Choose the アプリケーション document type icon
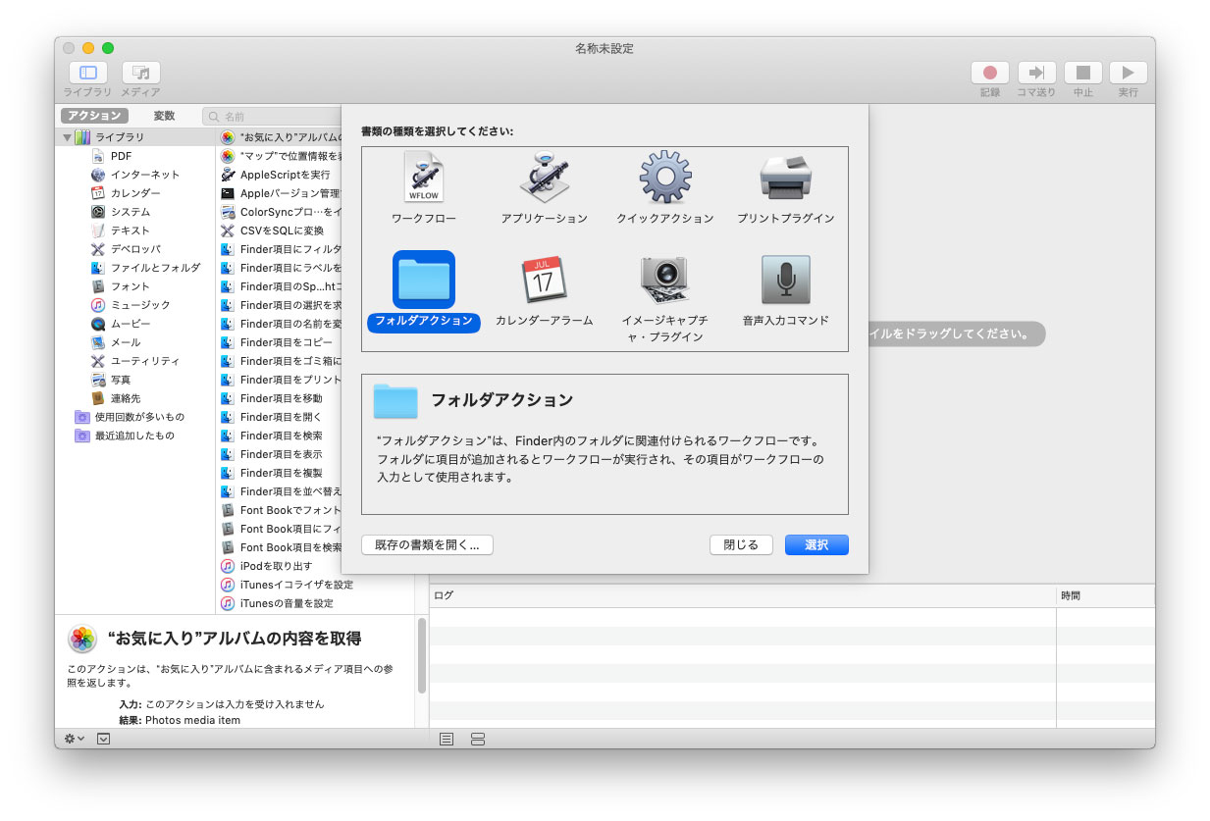This screenshot has height=821, width=1210. 545,179
